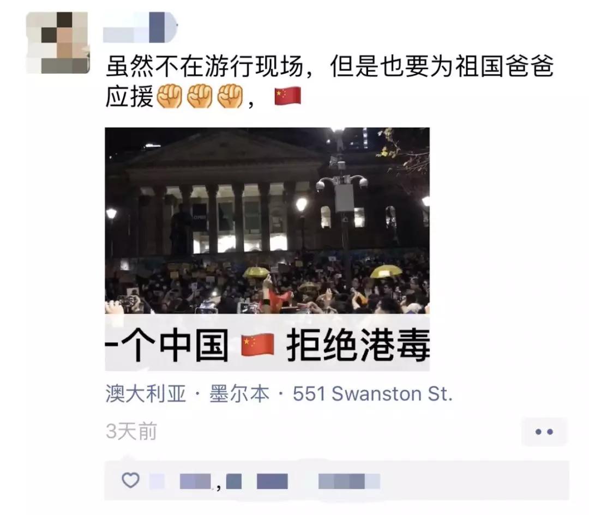This screenshot has height=515, width=589.
Task: Open the small blurred liker name after the comma
Action: (x=233, y=481)
